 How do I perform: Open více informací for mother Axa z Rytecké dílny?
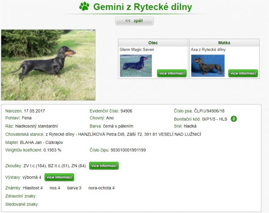pos(243,73)
